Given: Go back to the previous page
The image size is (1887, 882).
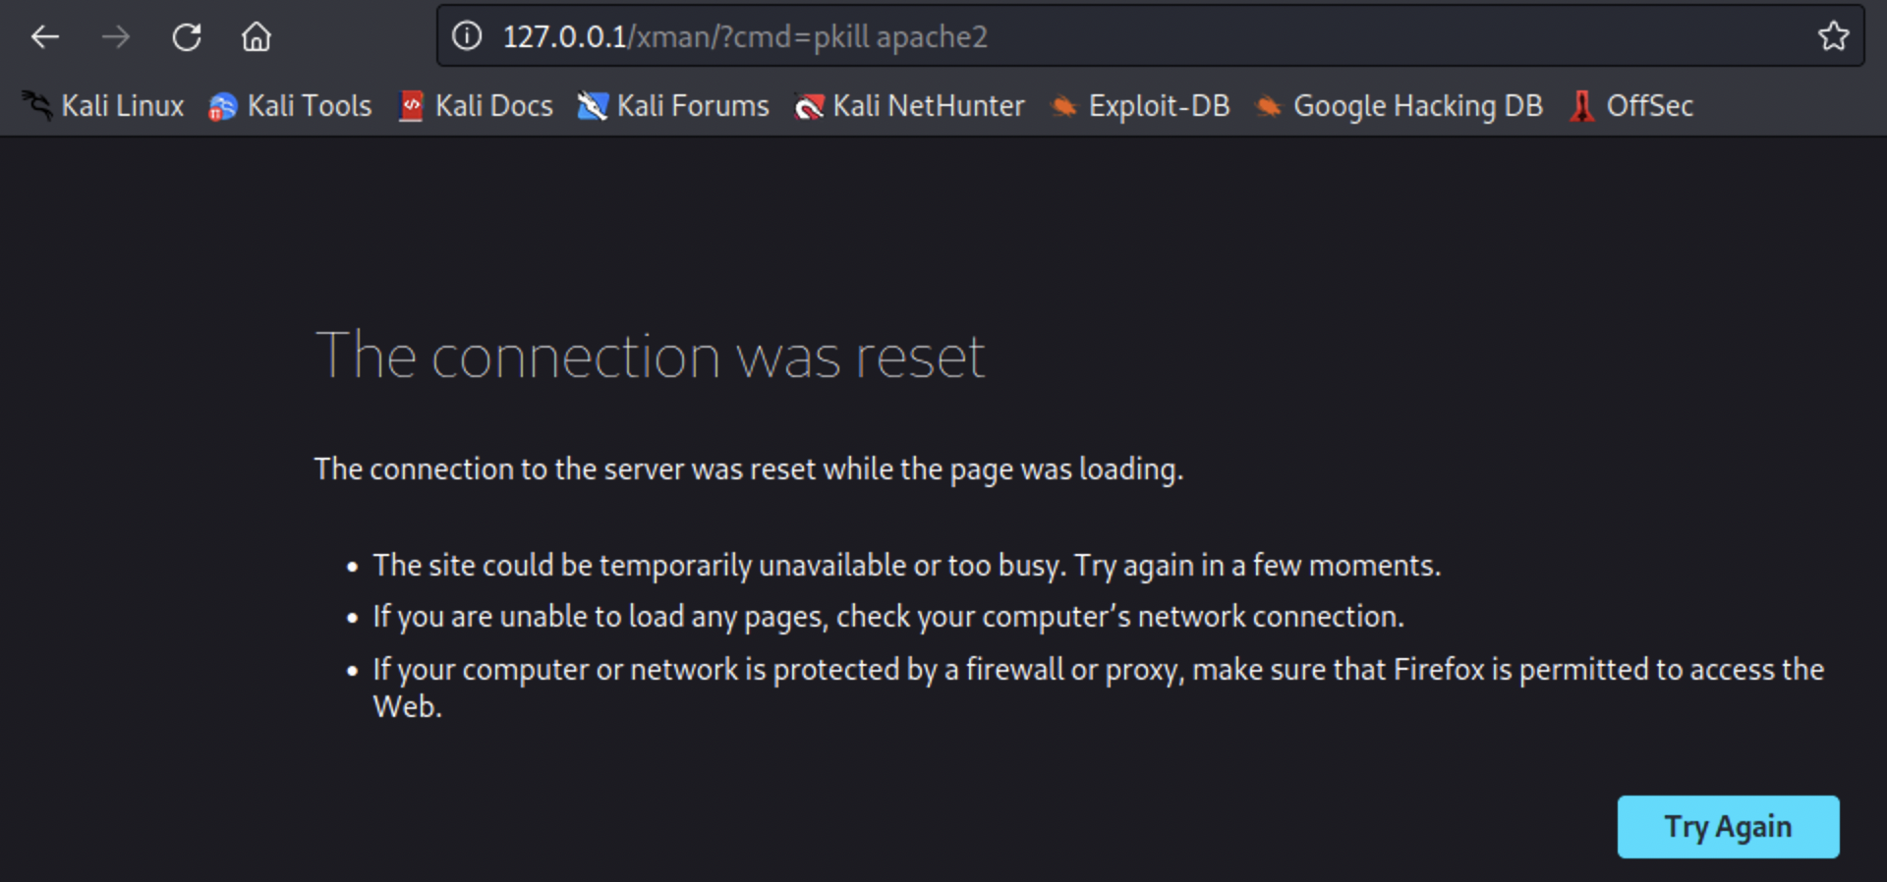Looking at the screenshot, I should coord(45,37).
